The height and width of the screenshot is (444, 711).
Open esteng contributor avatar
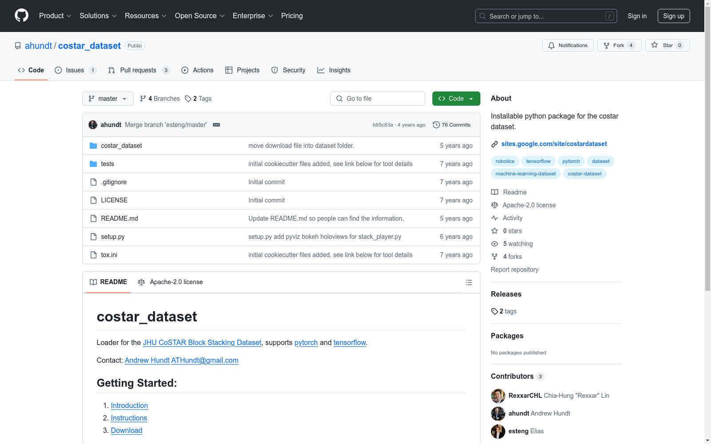498,431
